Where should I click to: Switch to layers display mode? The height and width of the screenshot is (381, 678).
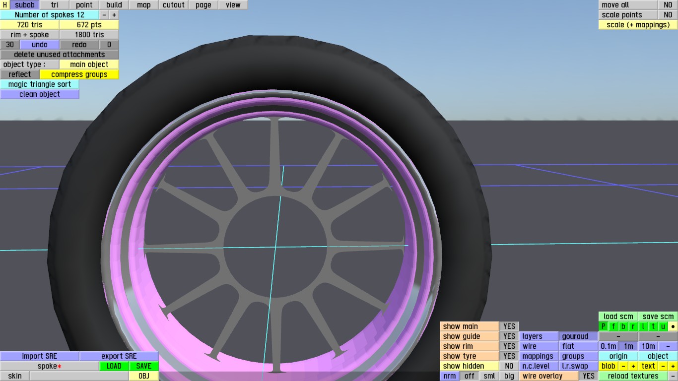(x=539, y=336)
